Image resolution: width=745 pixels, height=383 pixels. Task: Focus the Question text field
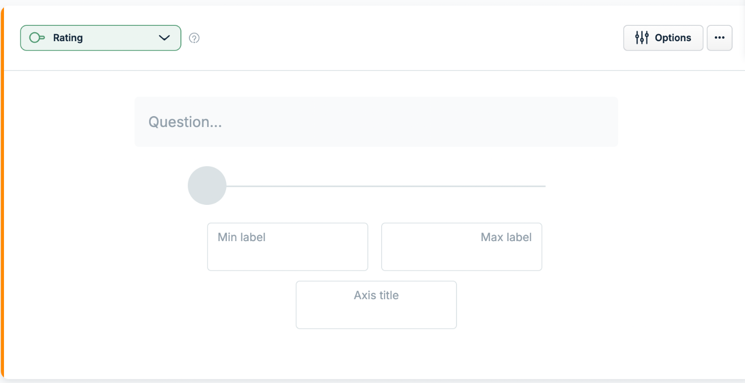(x=376, y=122)
